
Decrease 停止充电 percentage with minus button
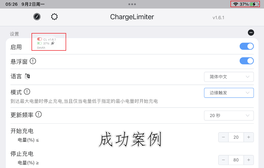(x=223, y=160)
